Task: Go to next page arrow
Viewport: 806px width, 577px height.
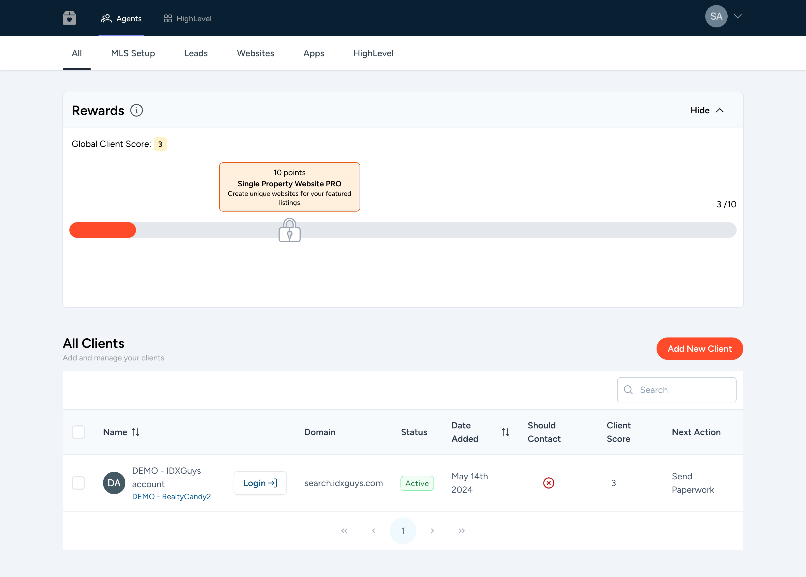Action: 432,531
